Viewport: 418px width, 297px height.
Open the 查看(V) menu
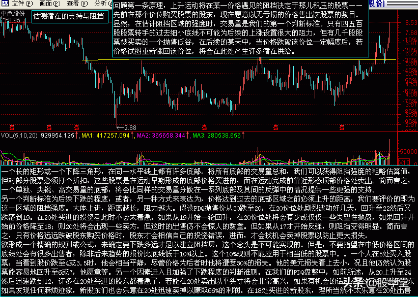77,4
